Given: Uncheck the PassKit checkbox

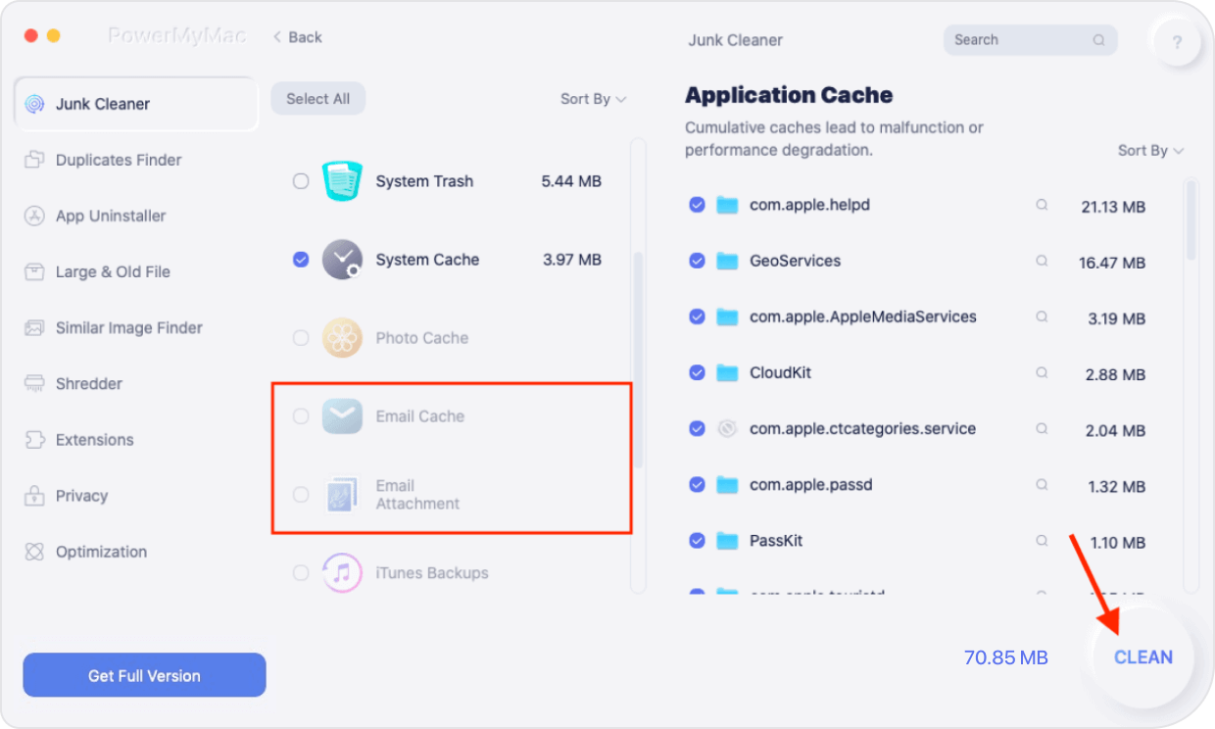Looking at the screenshot, I should (x=697, y=540).
